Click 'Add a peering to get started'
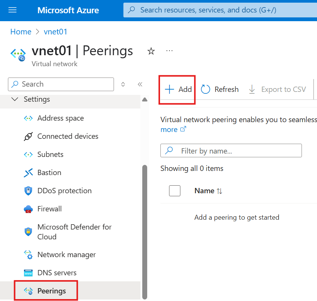The width and height of the screenshot is (317, 301). pos(237,217)
